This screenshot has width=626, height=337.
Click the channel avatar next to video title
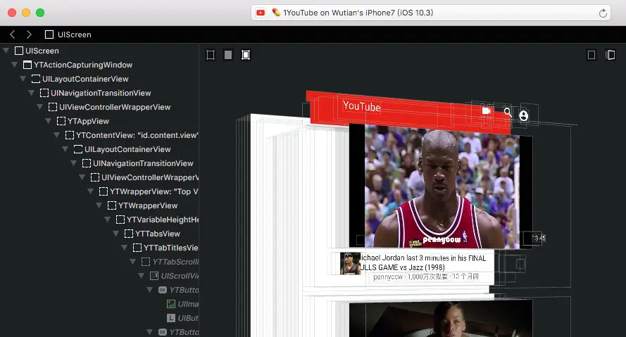pyautogui.click(x=350, y=264)
